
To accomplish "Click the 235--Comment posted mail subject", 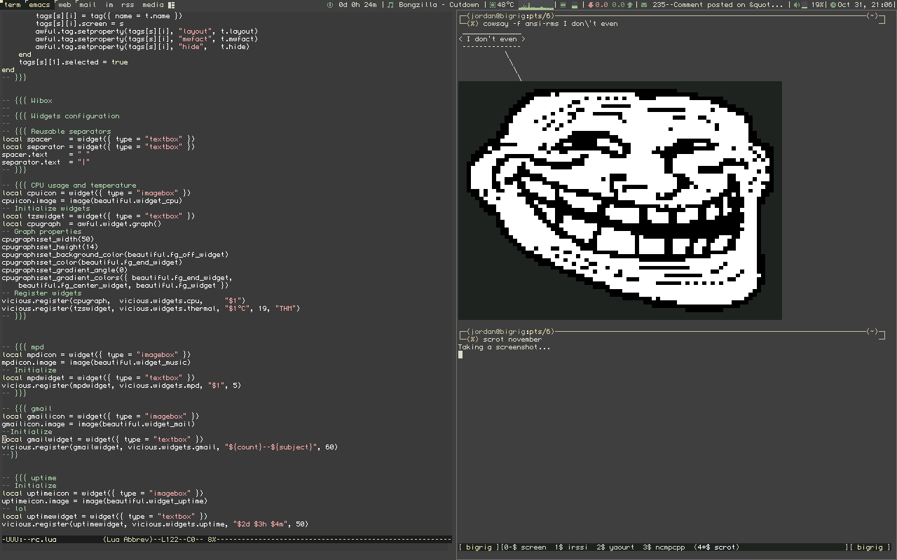I will point(718,4).
